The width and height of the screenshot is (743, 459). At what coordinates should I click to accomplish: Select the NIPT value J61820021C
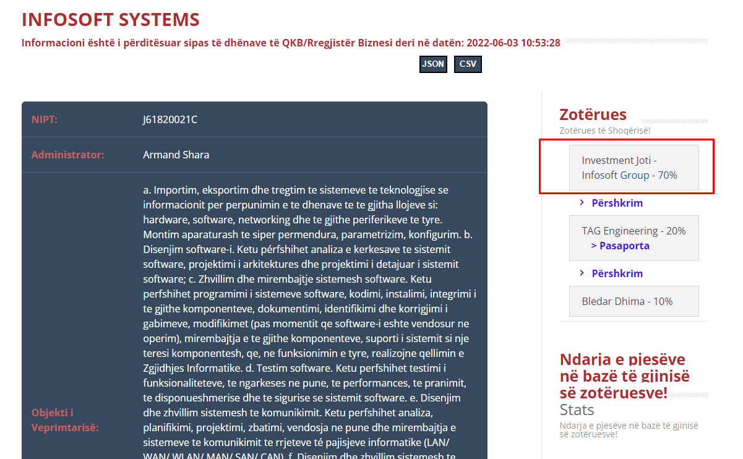click(x=170, y=119)
